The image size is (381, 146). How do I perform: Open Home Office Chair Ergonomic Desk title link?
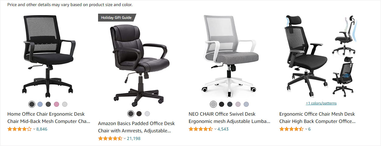point(49,118)
